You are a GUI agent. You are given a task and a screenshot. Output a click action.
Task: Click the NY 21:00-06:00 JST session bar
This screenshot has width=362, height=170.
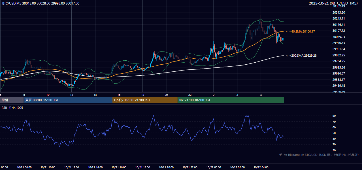(x=231, y=100)
